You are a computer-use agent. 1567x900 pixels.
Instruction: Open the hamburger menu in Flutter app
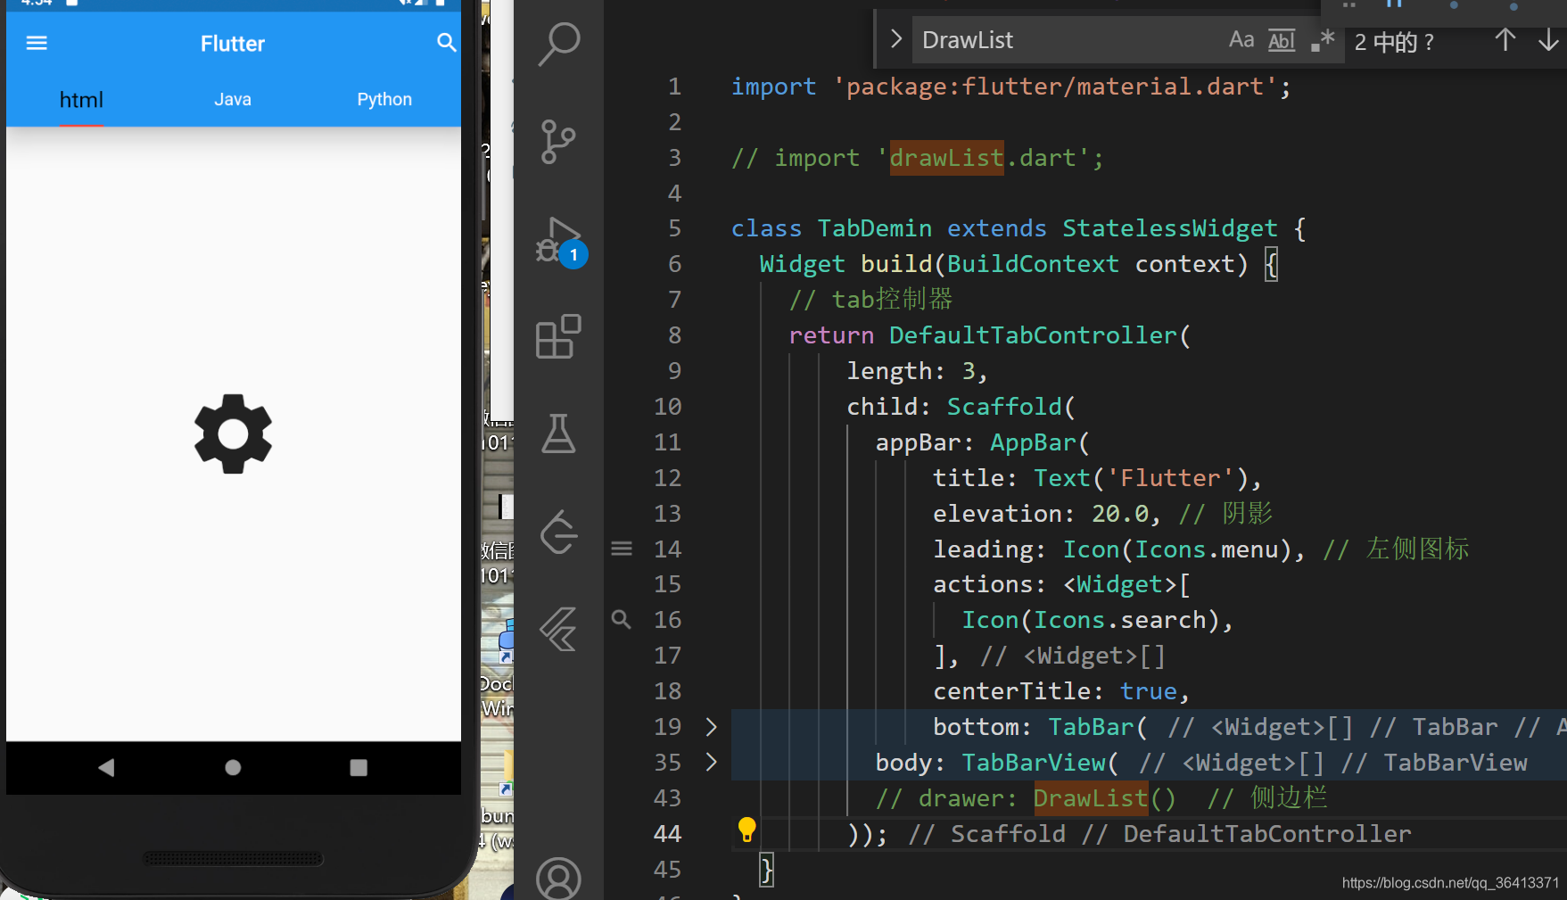[37, 43]
